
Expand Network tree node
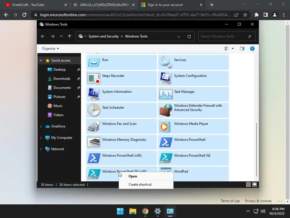tap(41, 149)
